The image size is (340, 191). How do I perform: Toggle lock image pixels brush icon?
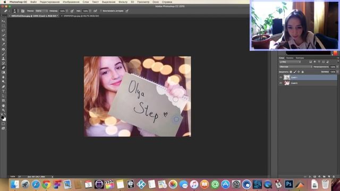tap(295, 72)
